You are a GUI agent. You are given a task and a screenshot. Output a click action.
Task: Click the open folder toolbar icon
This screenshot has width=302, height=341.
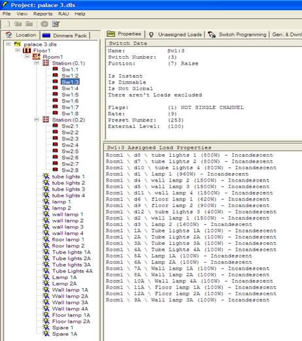(x=18, y=24)
